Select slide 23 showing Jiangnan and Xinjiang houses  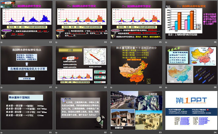tap(136, 110)
